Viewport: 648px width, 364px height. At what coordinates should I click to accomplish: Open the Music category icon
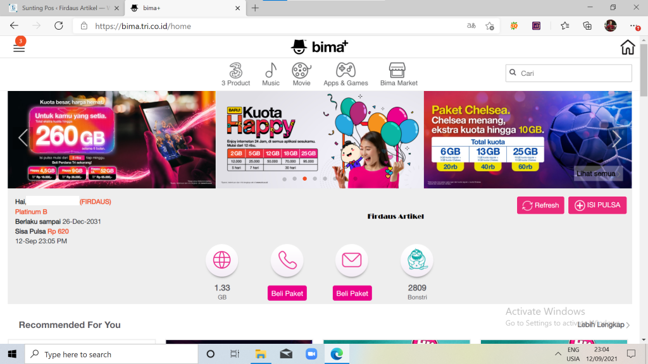(x=271, y=74)
